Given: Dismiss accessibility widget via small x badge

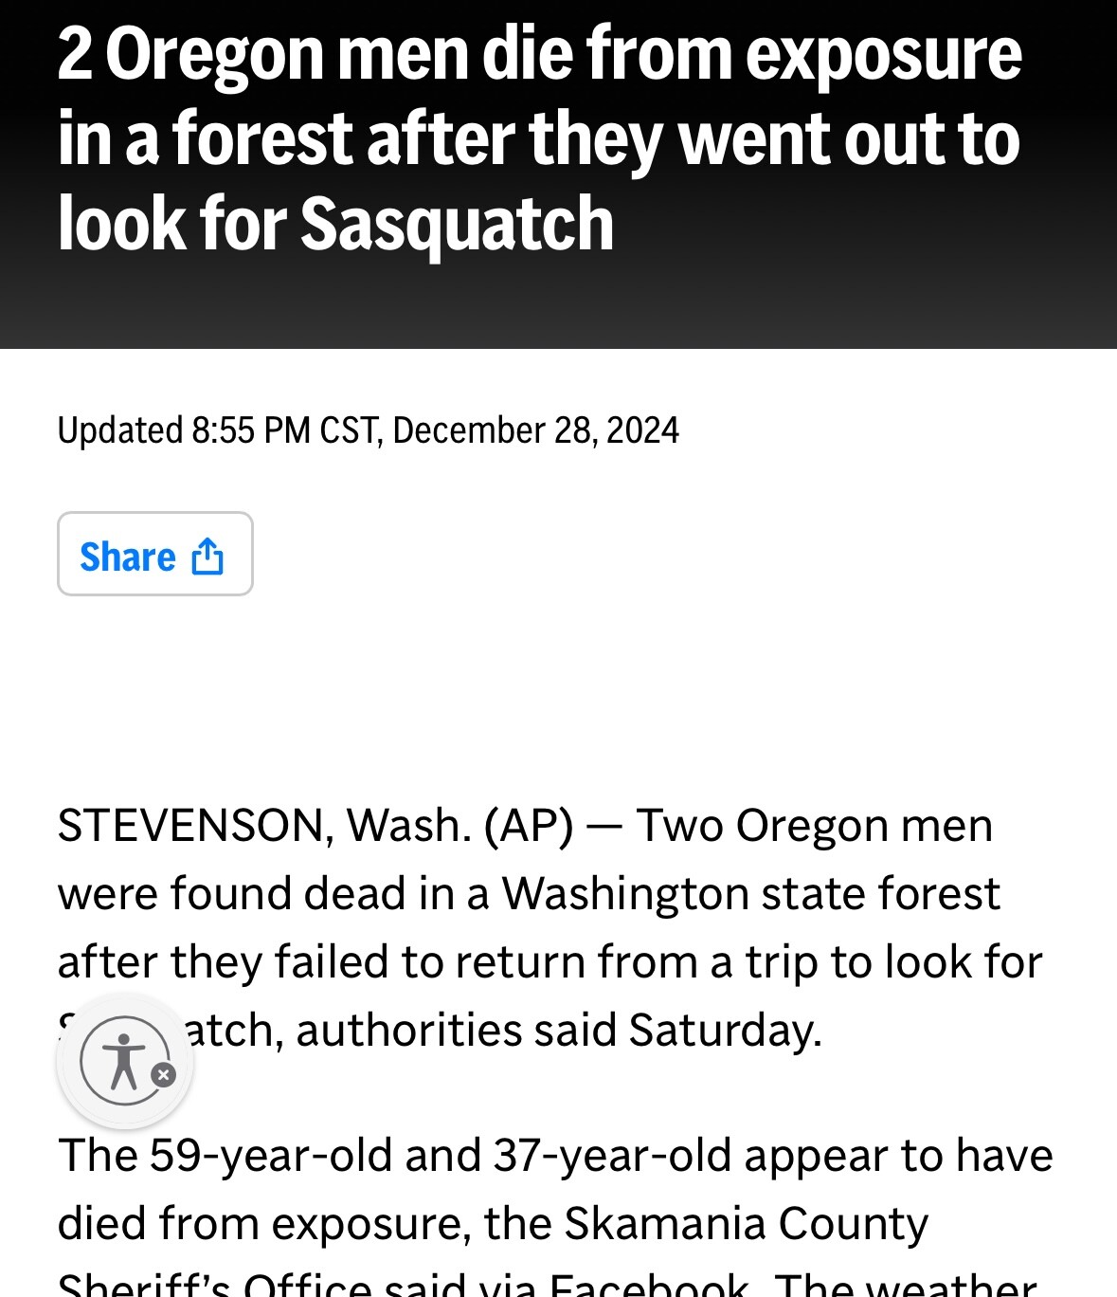Looking at the screenshot, I should [x=164, y=1075].
